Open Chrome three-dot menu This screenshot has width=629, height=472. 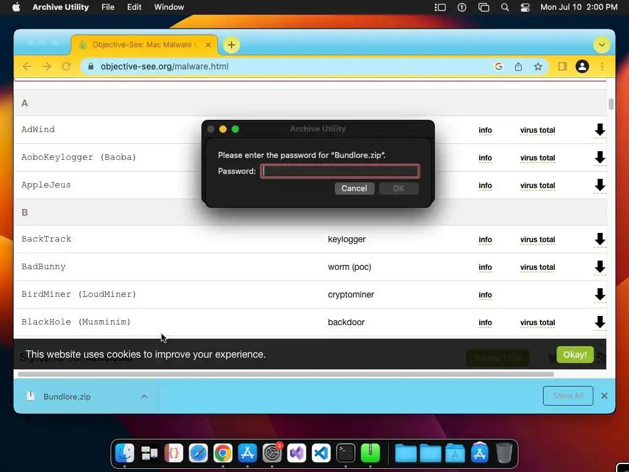pyautogui.click(x=602, y=66)
